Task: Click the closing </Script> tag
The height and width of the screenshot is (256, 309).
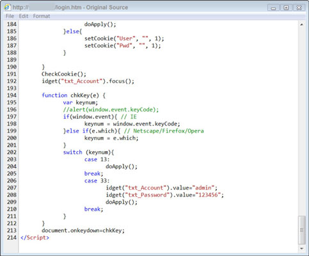Action: coord(35,237)
